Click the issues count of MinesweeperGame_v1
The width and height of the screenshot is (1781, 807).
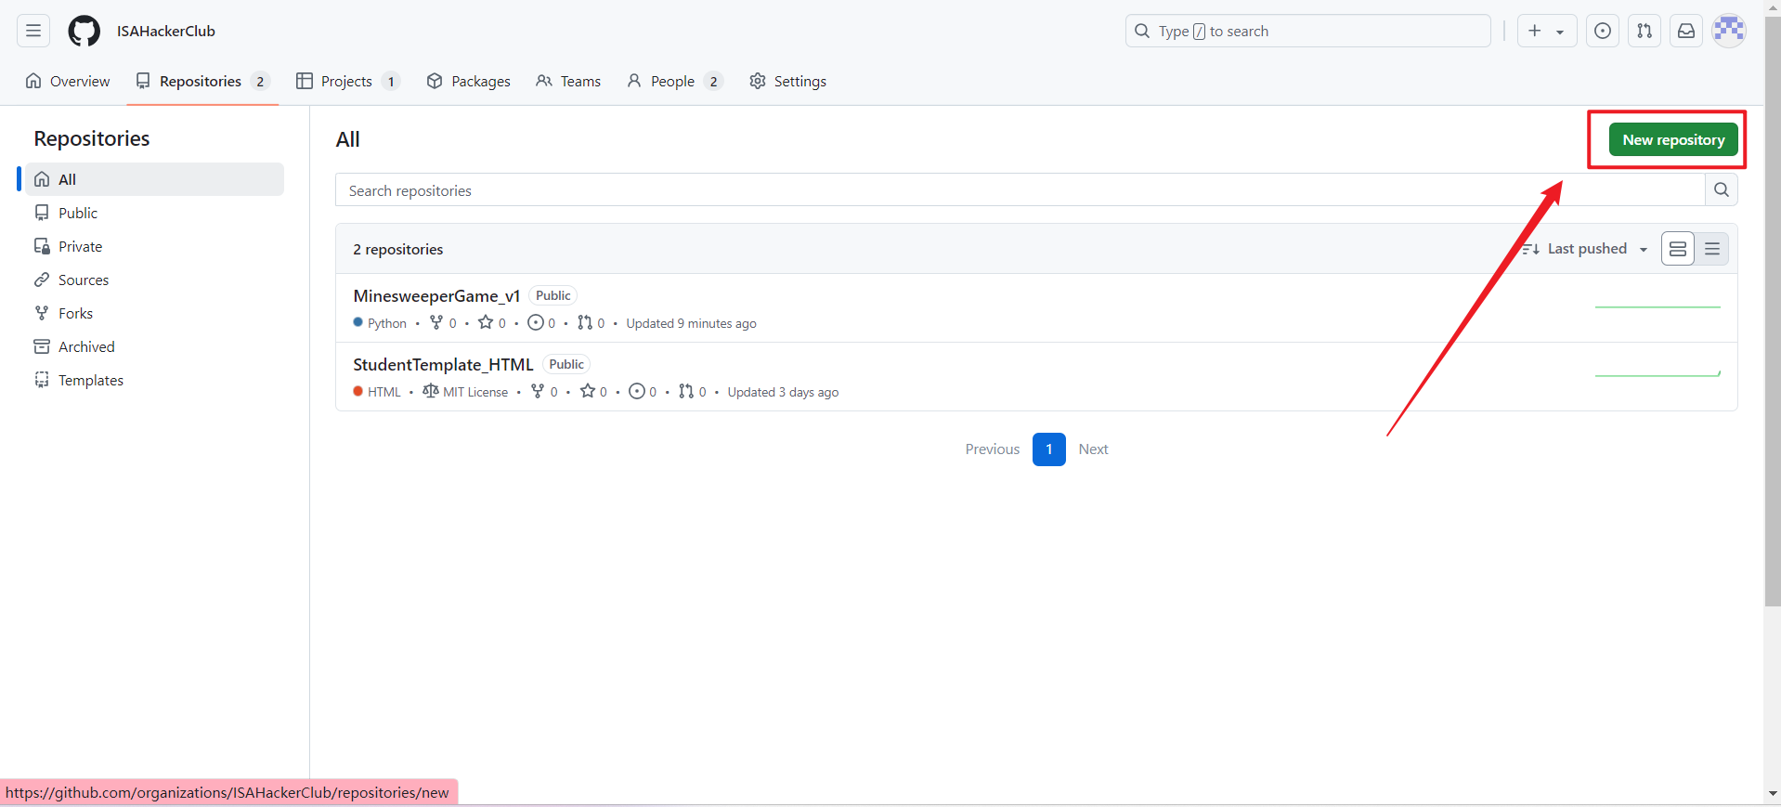[x=541, y=323]
